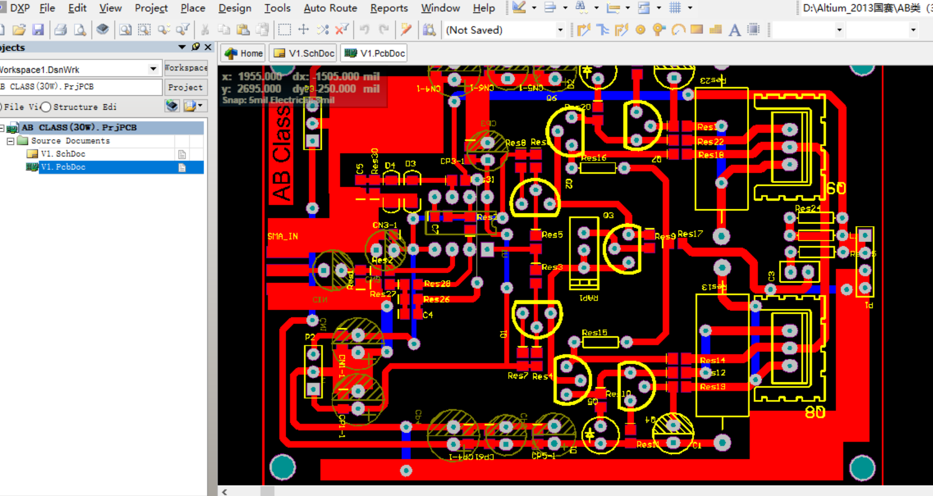Deselect all objects icon
The width and height of the screenshot is (933, 496).
tap(323, 29)
